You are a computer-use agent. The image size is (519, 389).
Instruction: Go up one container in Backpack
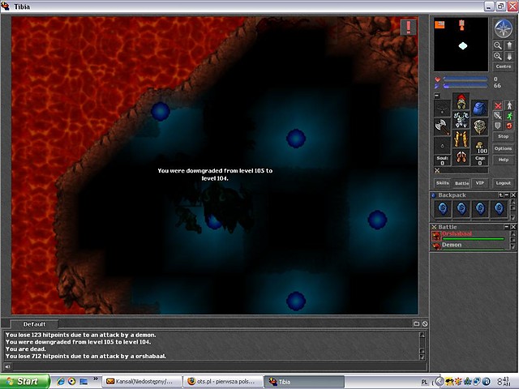coord(501,195)
